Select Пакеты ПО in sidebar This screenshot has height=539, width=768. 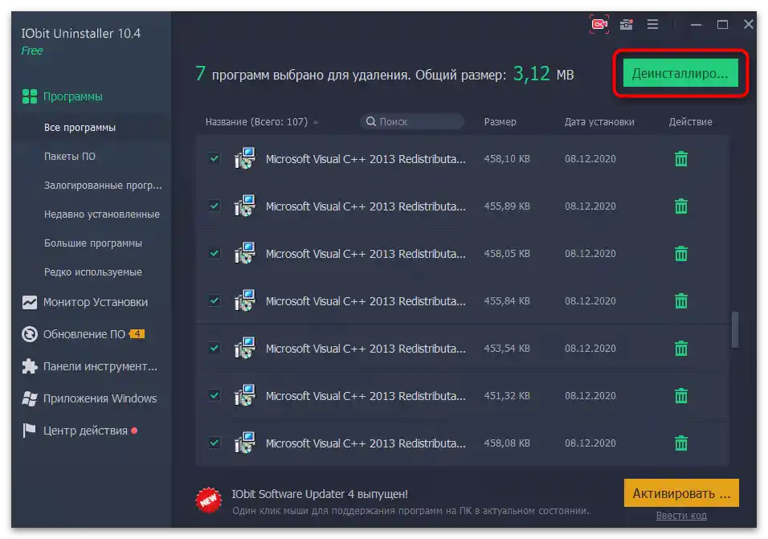[70, 156]
